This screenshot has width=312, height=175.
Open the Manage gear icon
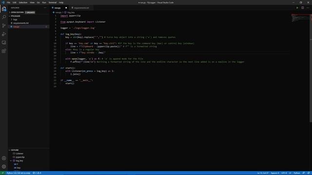pyautogui.click(x=4, y=167)
